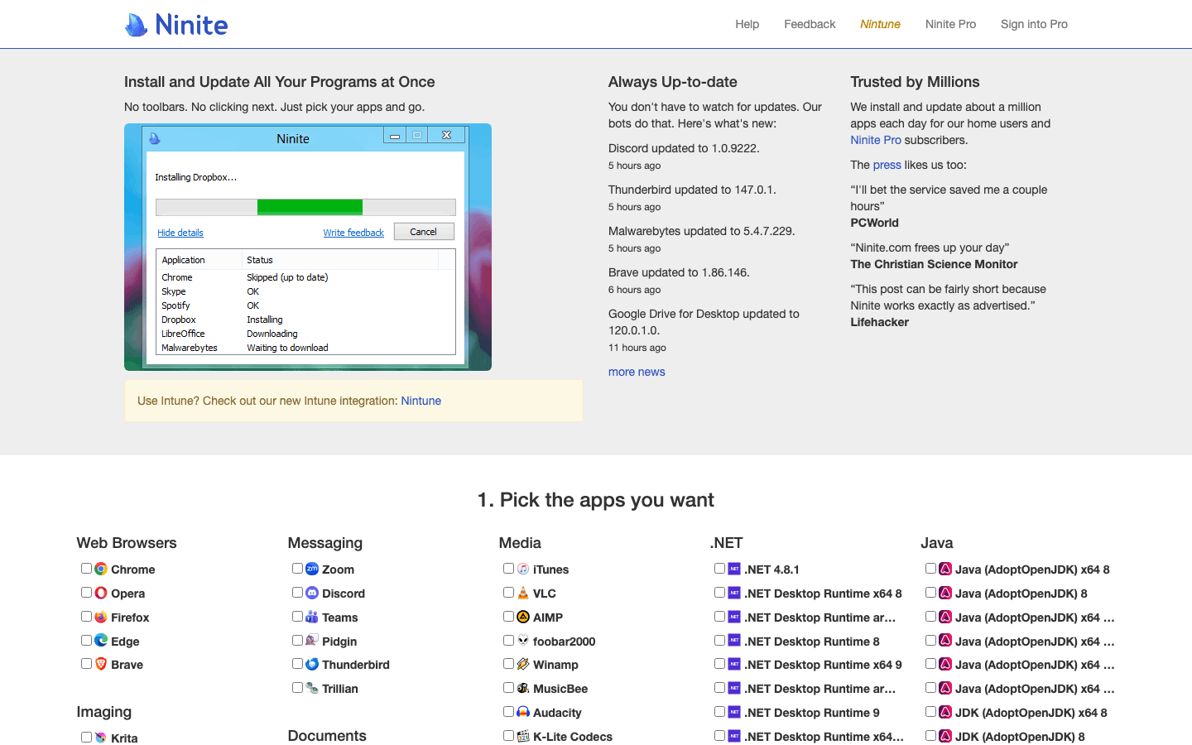Select the Discord icon
The height and width of the screenshot is (745, 1192).
pyautogui.click(x=312, y=593)
